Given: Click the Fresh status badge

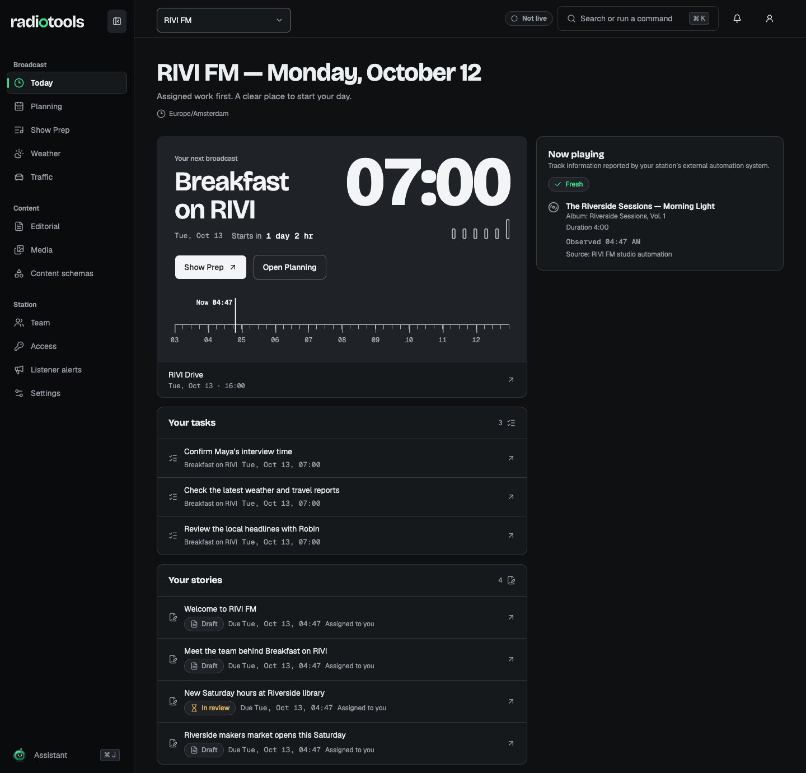Looking at the screenshot, I should 569,184.
